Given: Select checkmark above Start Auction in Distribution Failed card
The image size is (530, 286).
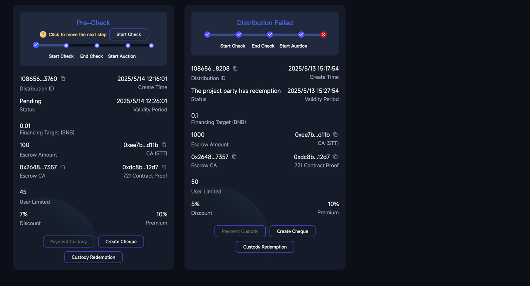Looking at the screenshot, I should click(301, 35).
